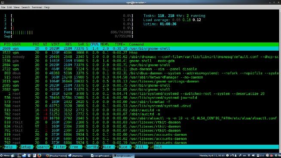This screenshot has height=158, width=281.
Task: Sort by the VIRT column header
Action: (55, 44)
